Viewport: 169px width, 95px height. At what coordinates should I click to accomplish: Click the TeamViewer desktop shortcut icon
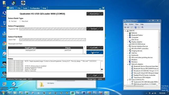pos(14,84)
